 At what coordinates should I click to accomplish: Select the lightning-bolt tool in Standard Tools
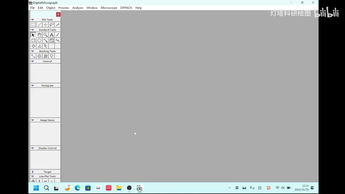(x=46, y=46)
